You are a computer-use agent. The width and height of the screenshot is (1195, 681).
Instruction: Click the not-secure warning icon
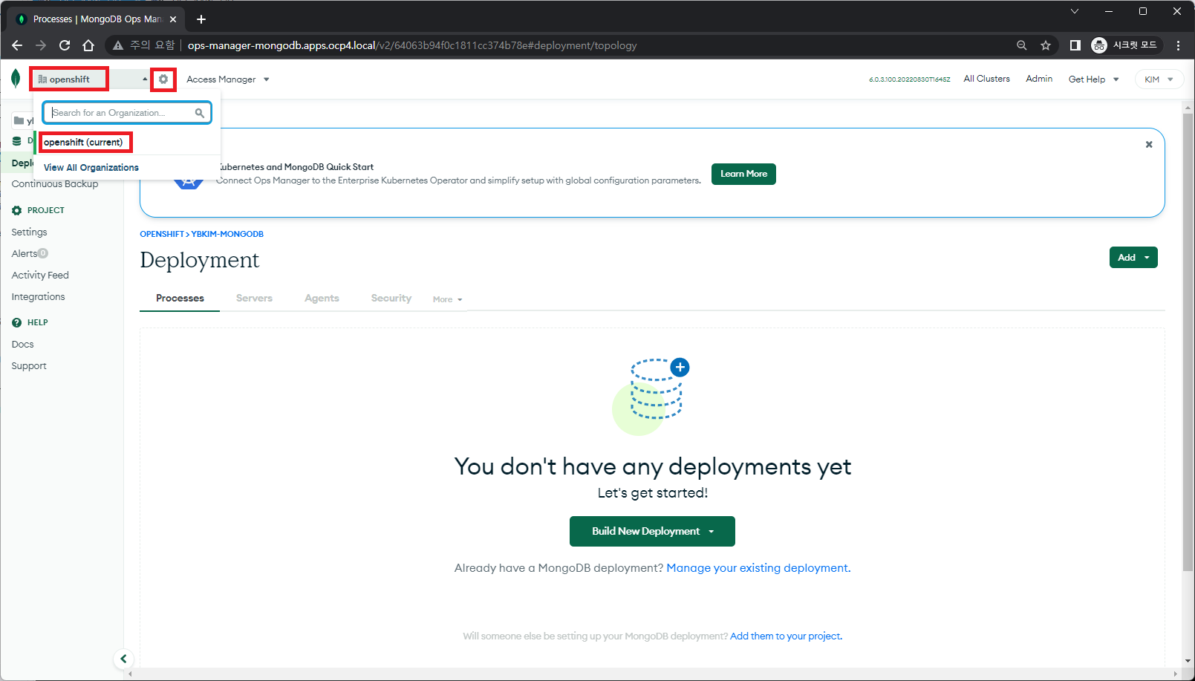[x=117, y=45]
